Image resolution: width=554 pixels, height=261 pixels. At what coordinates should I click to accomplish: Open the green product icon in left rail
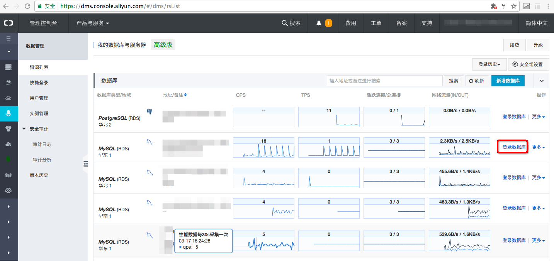coord(8,160)
